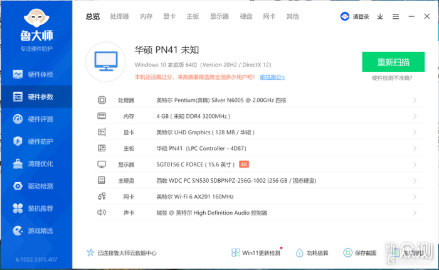Screen dimensions: 439x270
Task: Click 已连接鲁大师云数据中心 status text
Action: [127, 253]
